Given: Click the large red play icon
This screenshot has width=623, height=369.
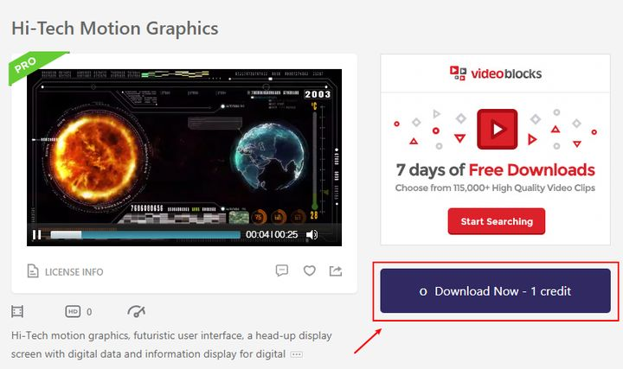Looking at the screenshot, I should pyautogui.click(x=497, y=130).
